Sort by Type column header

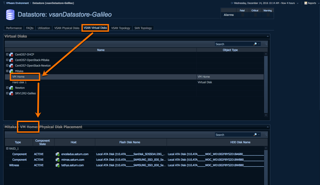(19, 142)
